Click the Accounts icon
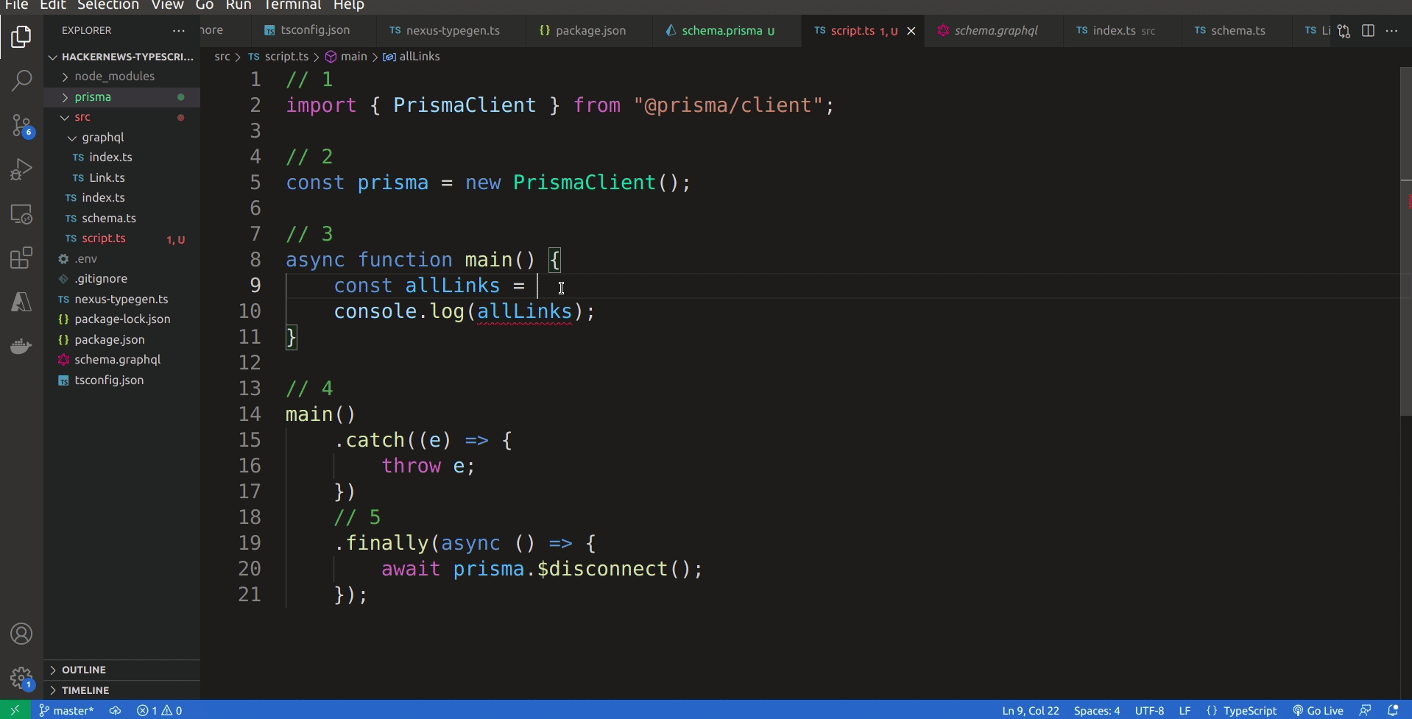The height and width of the screenshot is (719, 1412). click(x=21, y=634)
